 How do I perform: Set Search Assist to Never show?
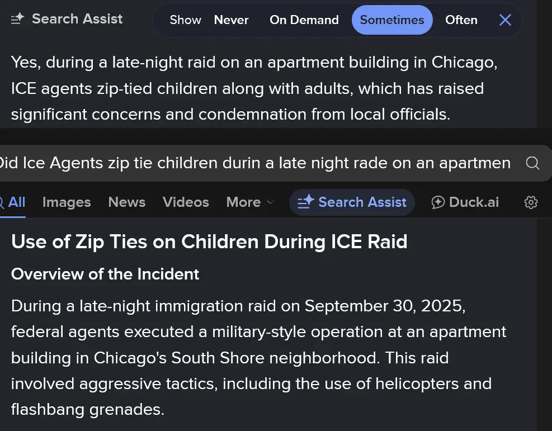[231, 20]
